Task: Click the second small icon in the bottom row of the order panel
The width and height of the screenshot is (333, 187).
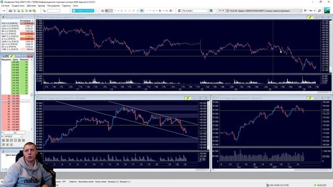Action: [7, 144]
